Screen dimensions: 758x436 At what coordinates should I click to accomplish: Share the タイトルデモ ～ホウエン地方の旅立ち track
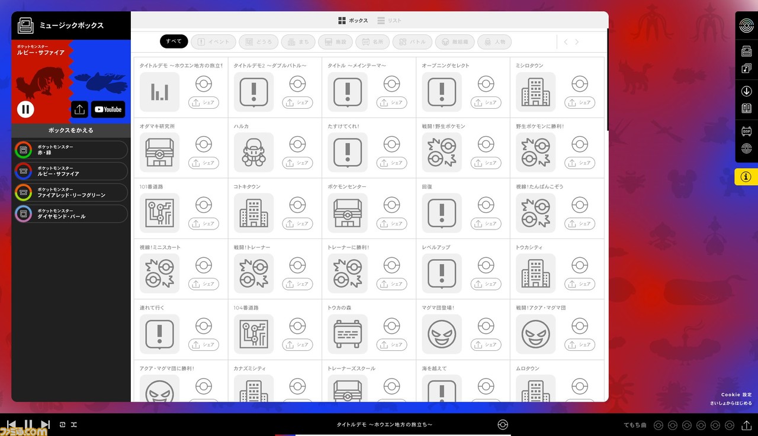[204, 103]
